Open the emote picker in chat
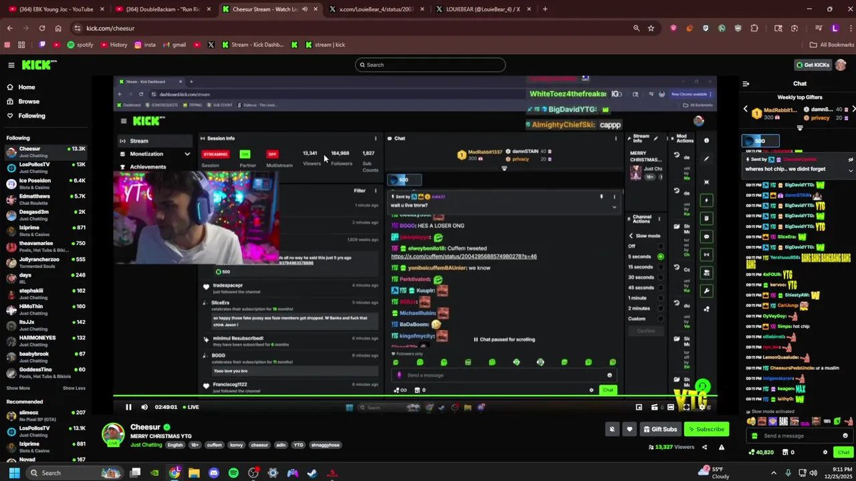 845,436
